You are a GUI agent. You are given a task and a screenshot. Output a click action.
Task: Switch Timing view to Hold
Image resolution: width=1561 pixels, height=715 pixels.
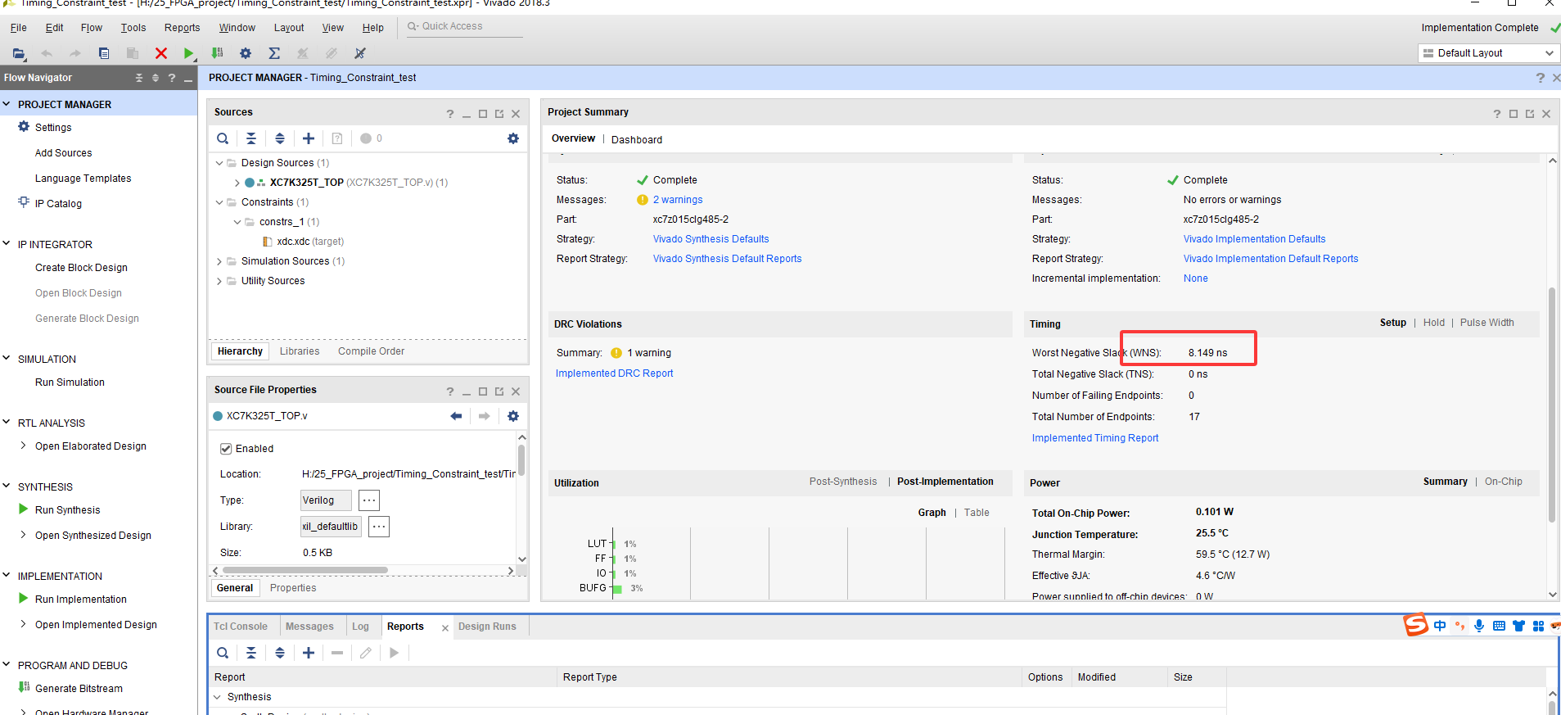1433,323
